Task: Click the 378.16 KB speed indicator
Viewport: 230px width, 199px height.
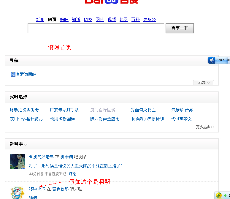Action: pyautogui.click(x=223, y=60)
